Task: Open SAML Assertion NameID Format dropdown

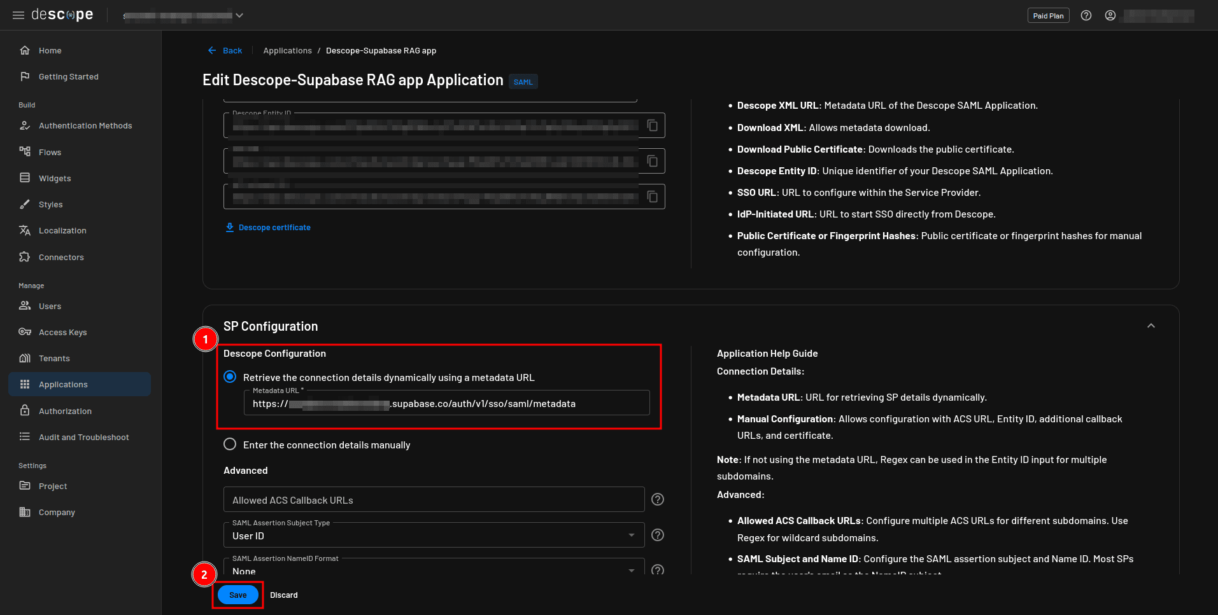Action: 433,569
